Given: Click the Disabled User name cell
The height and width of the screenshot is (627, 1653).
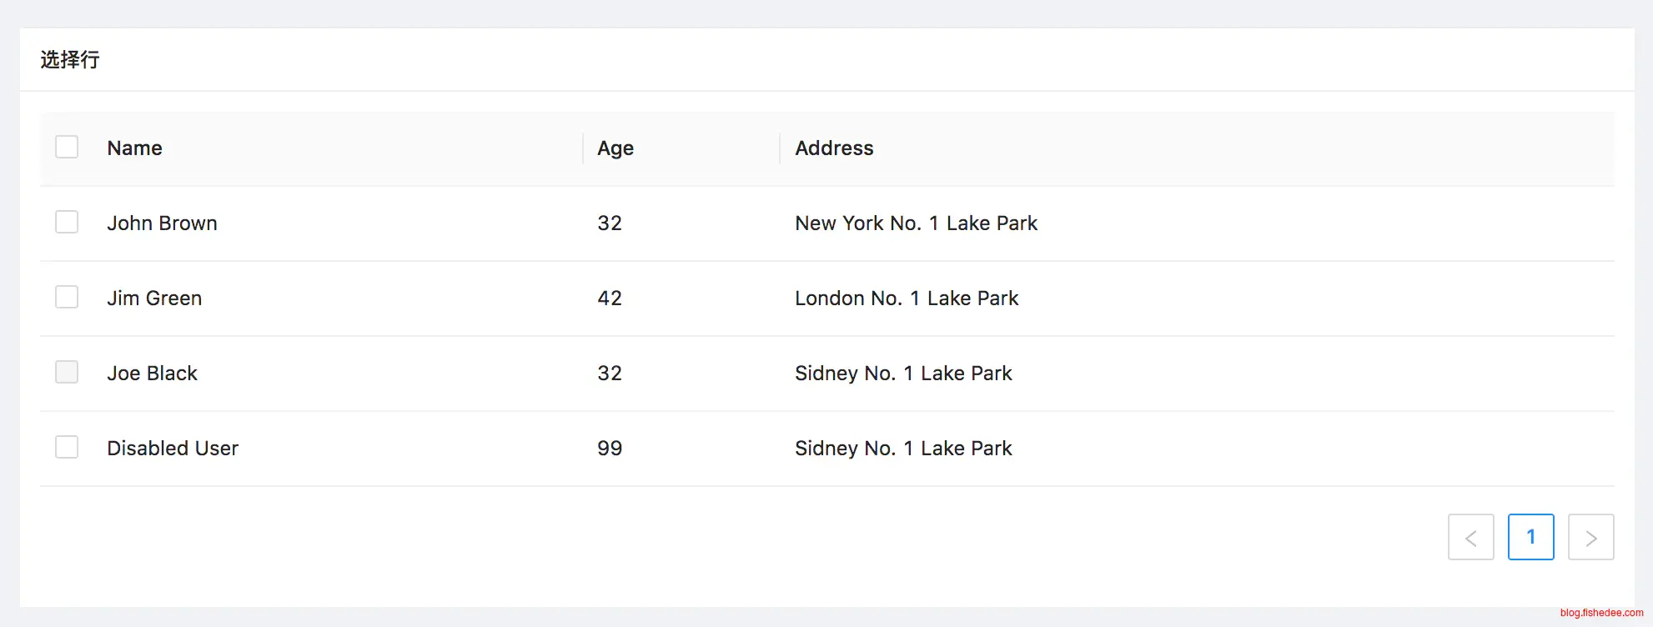Looking at the screenshot, I should [x=173, y=449].
